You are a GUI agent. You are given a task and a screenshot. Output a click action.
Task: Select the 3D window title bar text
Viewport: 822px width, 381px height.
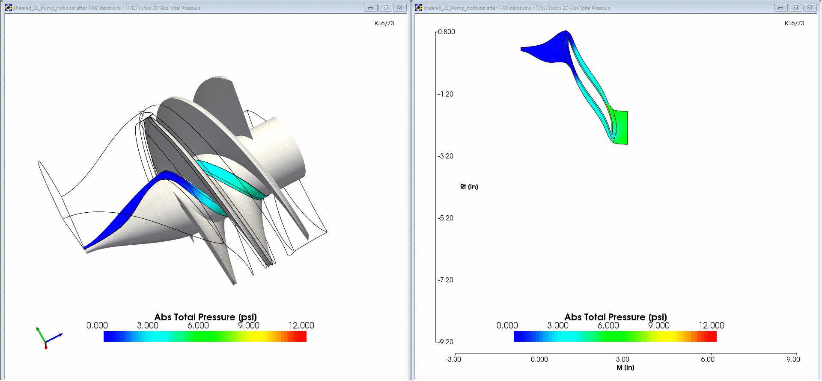pyautogui.click(x=107, y=8)
